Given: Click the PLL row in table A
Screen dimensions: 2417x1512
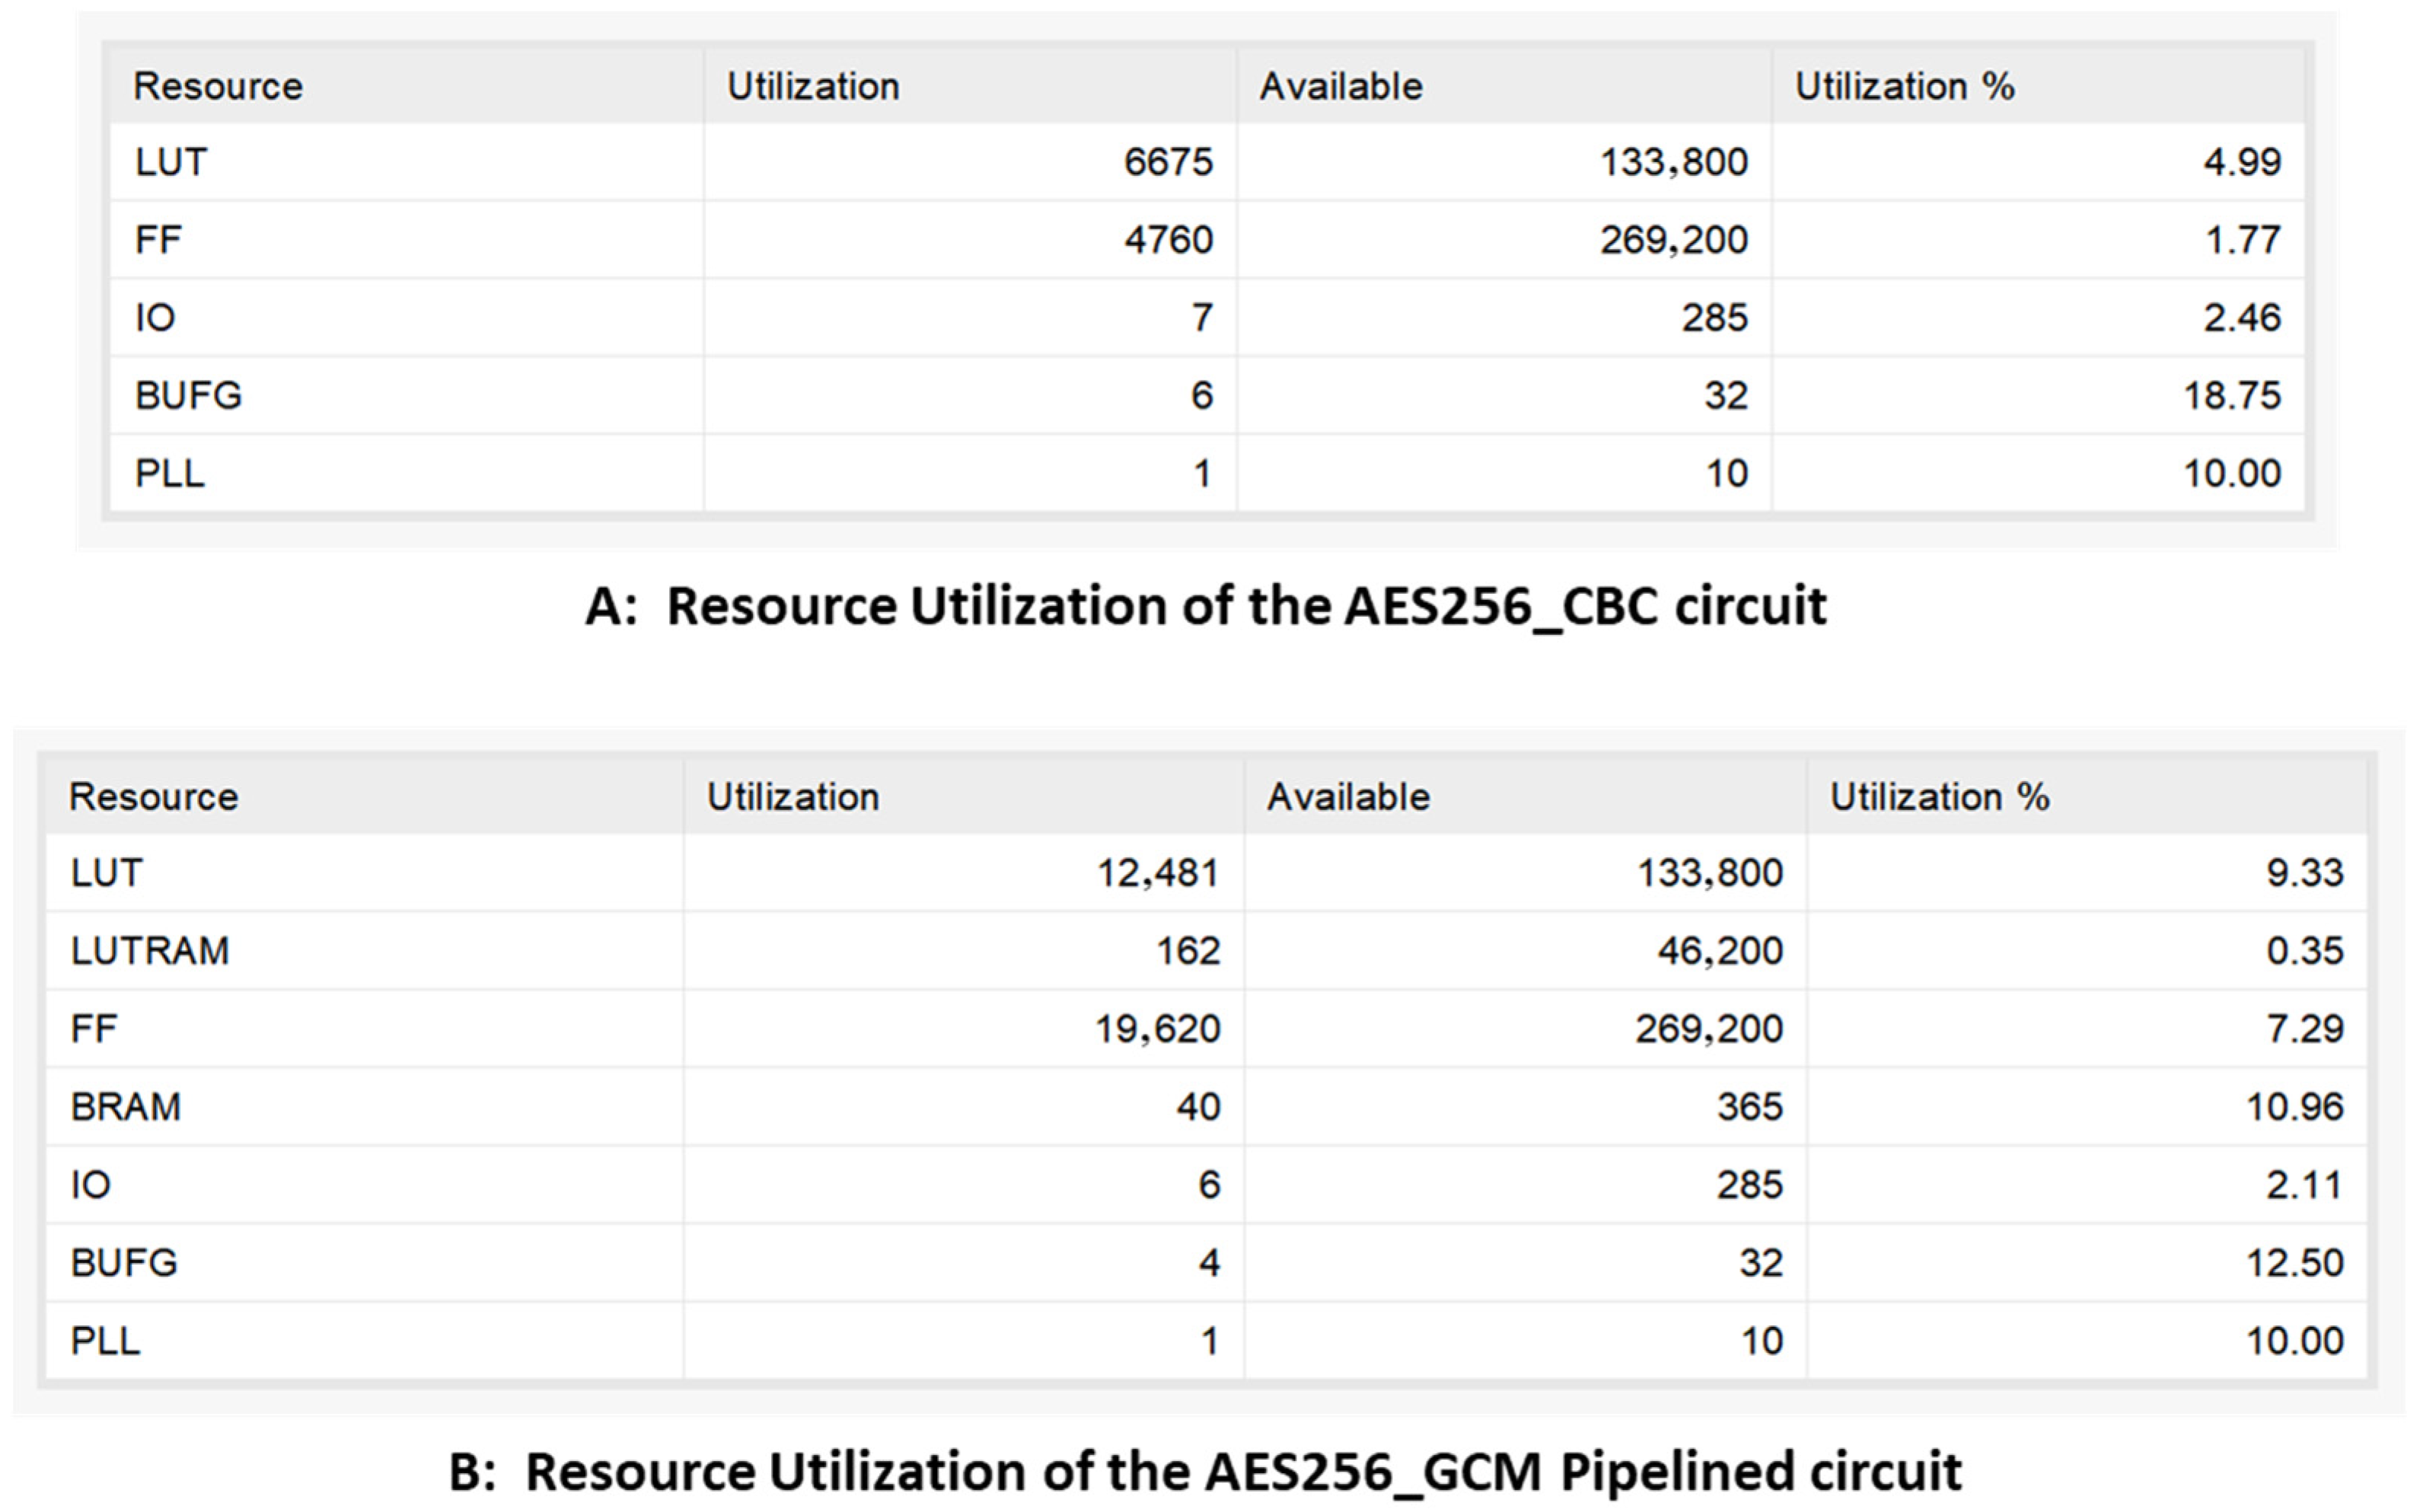Looking at the screenshot, I should coord(170,473).
